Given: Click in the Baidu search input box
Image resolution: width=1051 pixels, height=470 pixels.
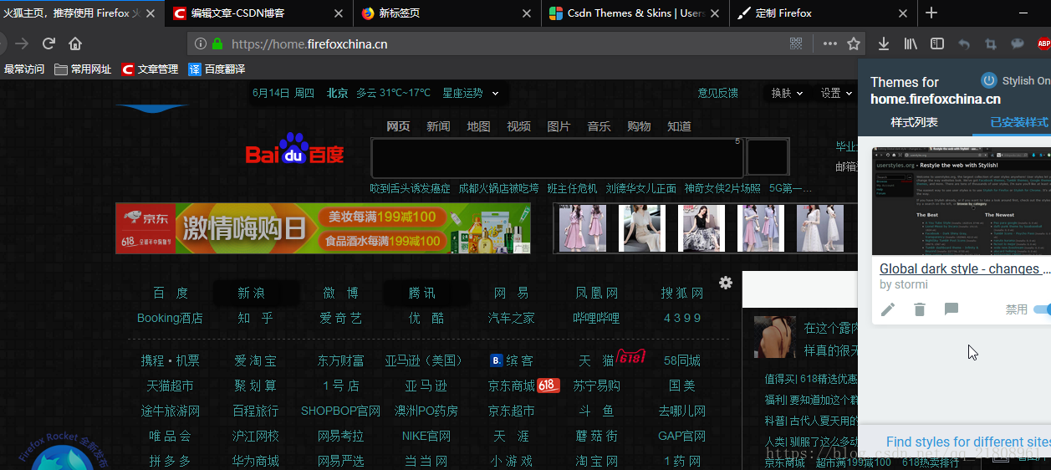Looking at the screenshot, I should [557, 157].
